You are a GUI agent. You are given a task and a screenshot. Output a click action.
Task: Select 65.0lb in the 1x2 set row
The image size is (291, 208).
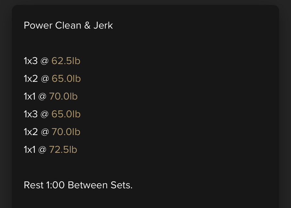click(x=66, y=78)
